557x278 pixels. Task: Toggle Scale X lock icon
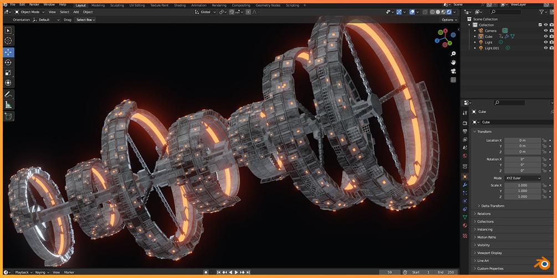coord(544,185)
